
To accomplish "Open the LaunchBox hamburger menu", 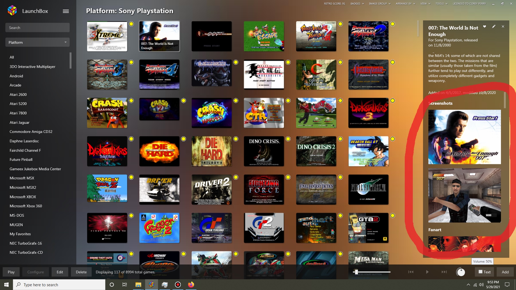I will 66,11.
